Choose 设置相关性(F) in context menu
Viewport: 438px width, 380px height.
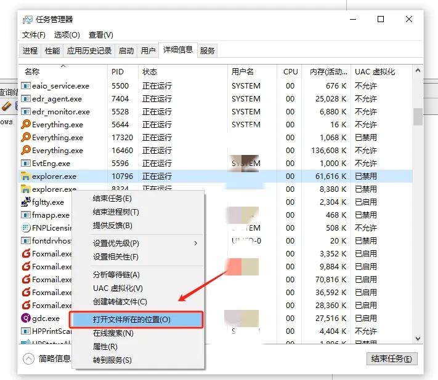pyautogui.click(x=138, y=257)
